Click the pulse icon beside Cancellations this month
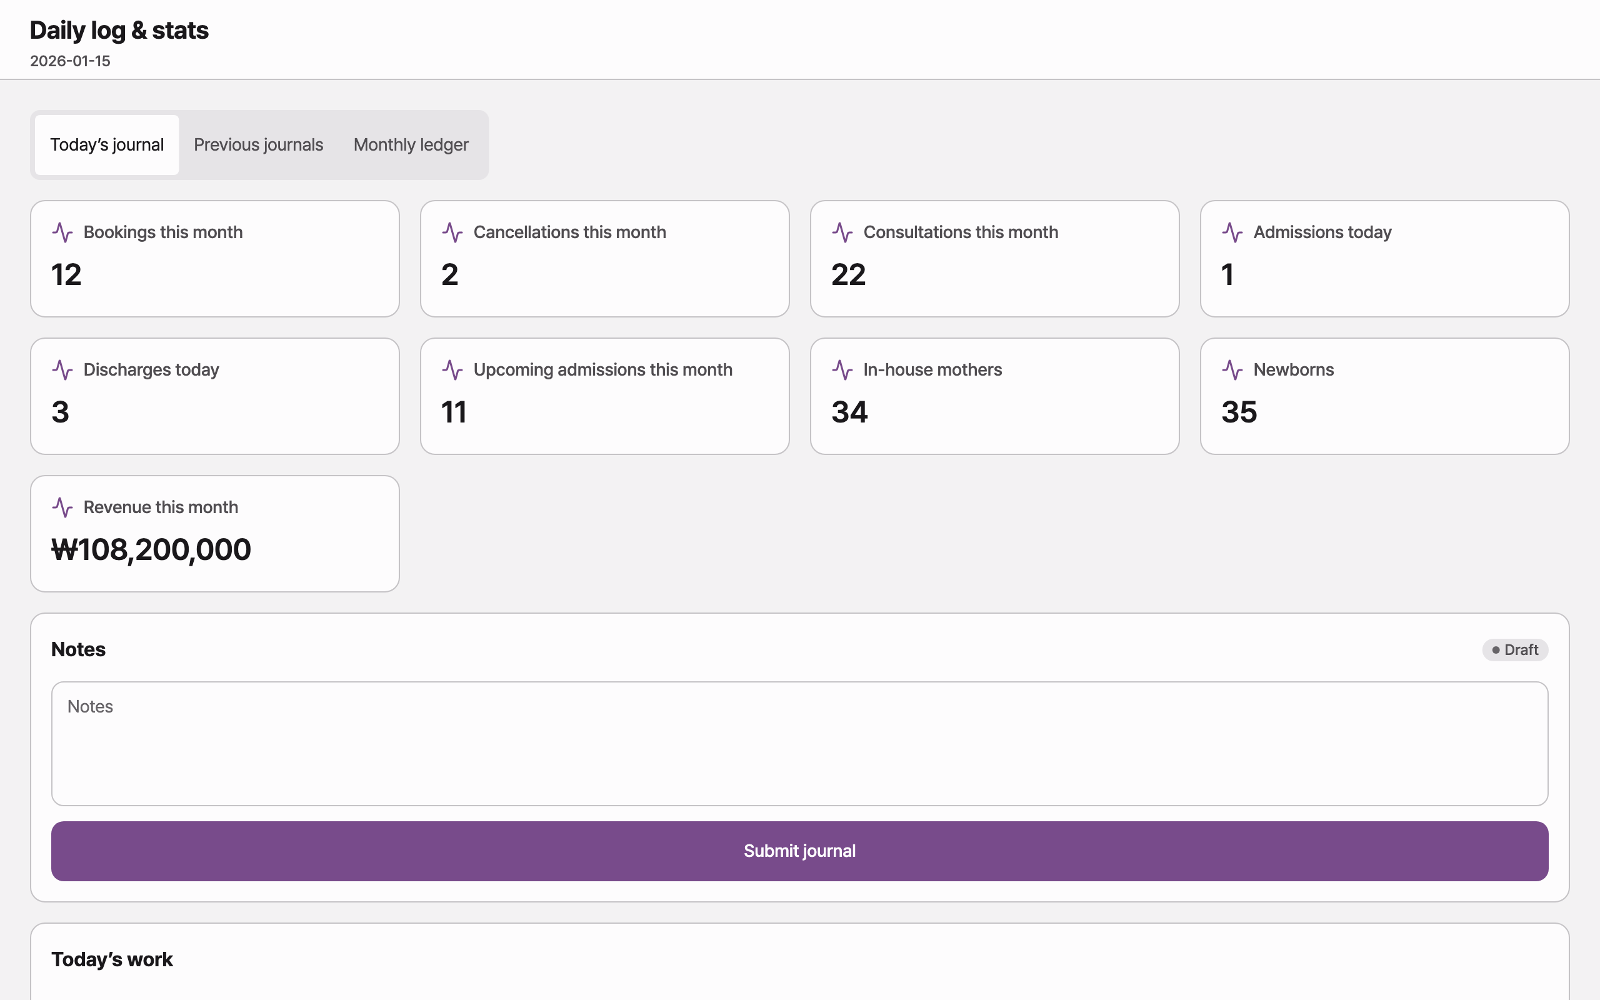 (452, 232)
